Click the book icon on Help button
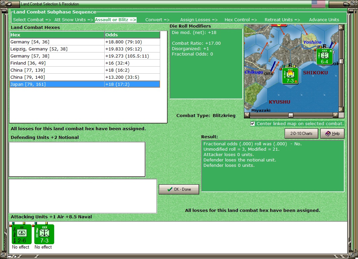This screenshot has height=259, width=358. point(328,134)
